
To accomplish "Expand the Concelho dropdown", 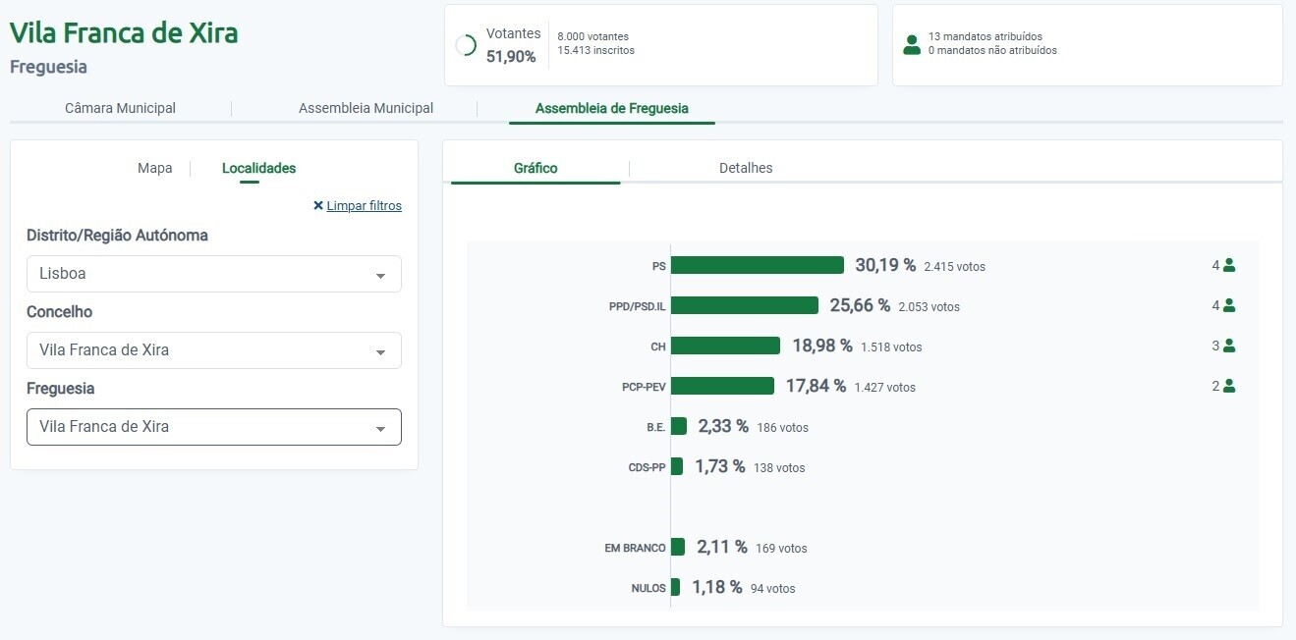I will [x=213, y=350].
